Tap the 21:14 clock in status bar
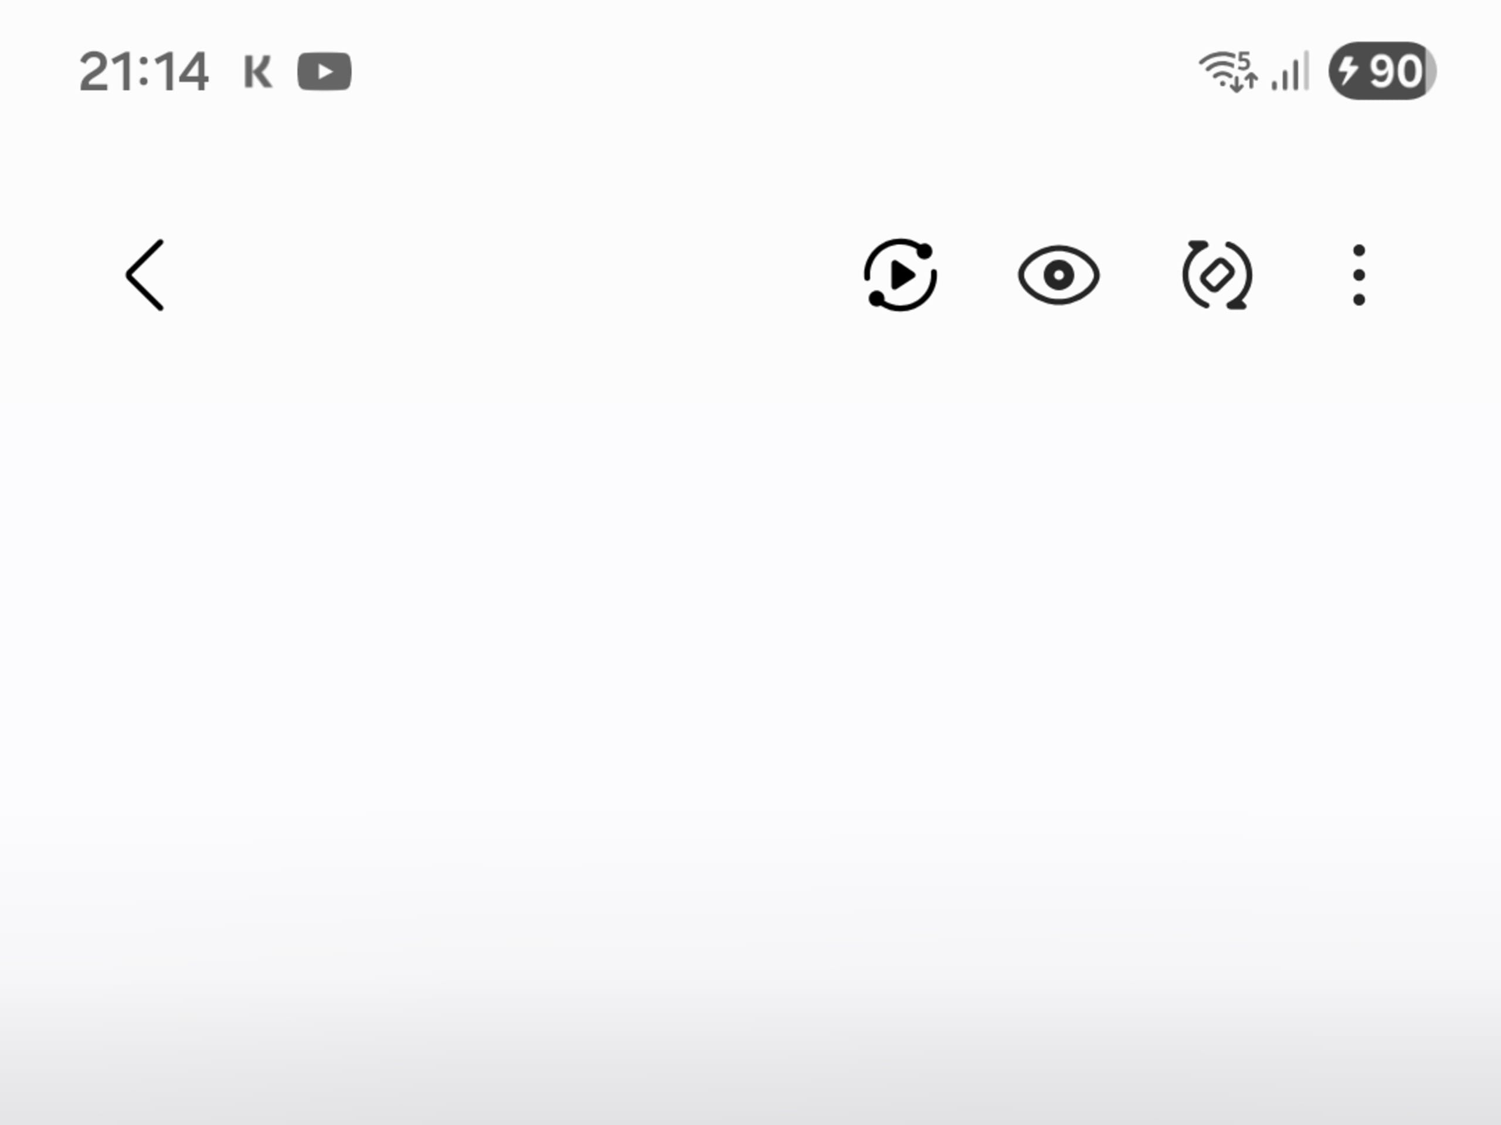 point(144,71)
